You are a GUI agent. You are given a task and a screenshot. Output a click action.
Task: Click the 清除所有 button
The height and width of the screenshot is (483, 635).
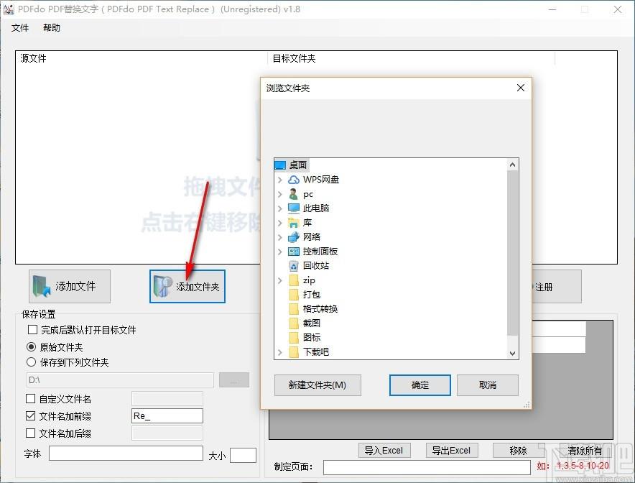585,450
